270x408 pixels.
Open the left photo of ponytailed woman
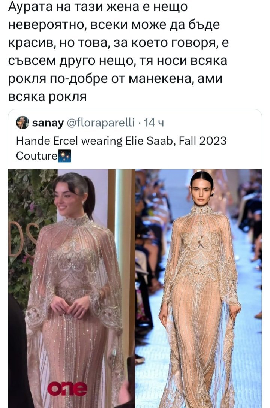(72, 288)
